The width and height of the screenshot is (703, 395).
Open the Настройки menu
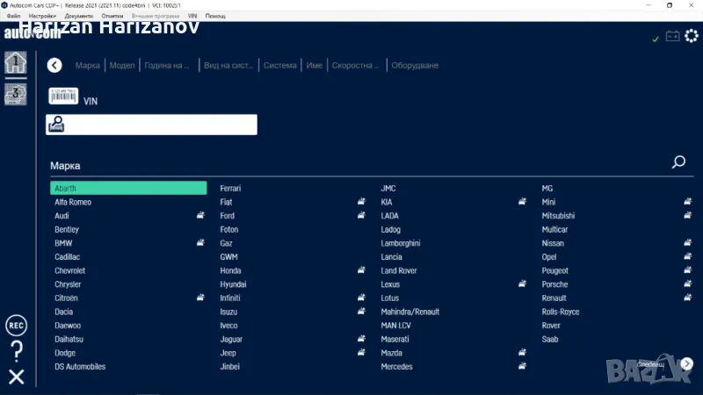tap(42, 16)
